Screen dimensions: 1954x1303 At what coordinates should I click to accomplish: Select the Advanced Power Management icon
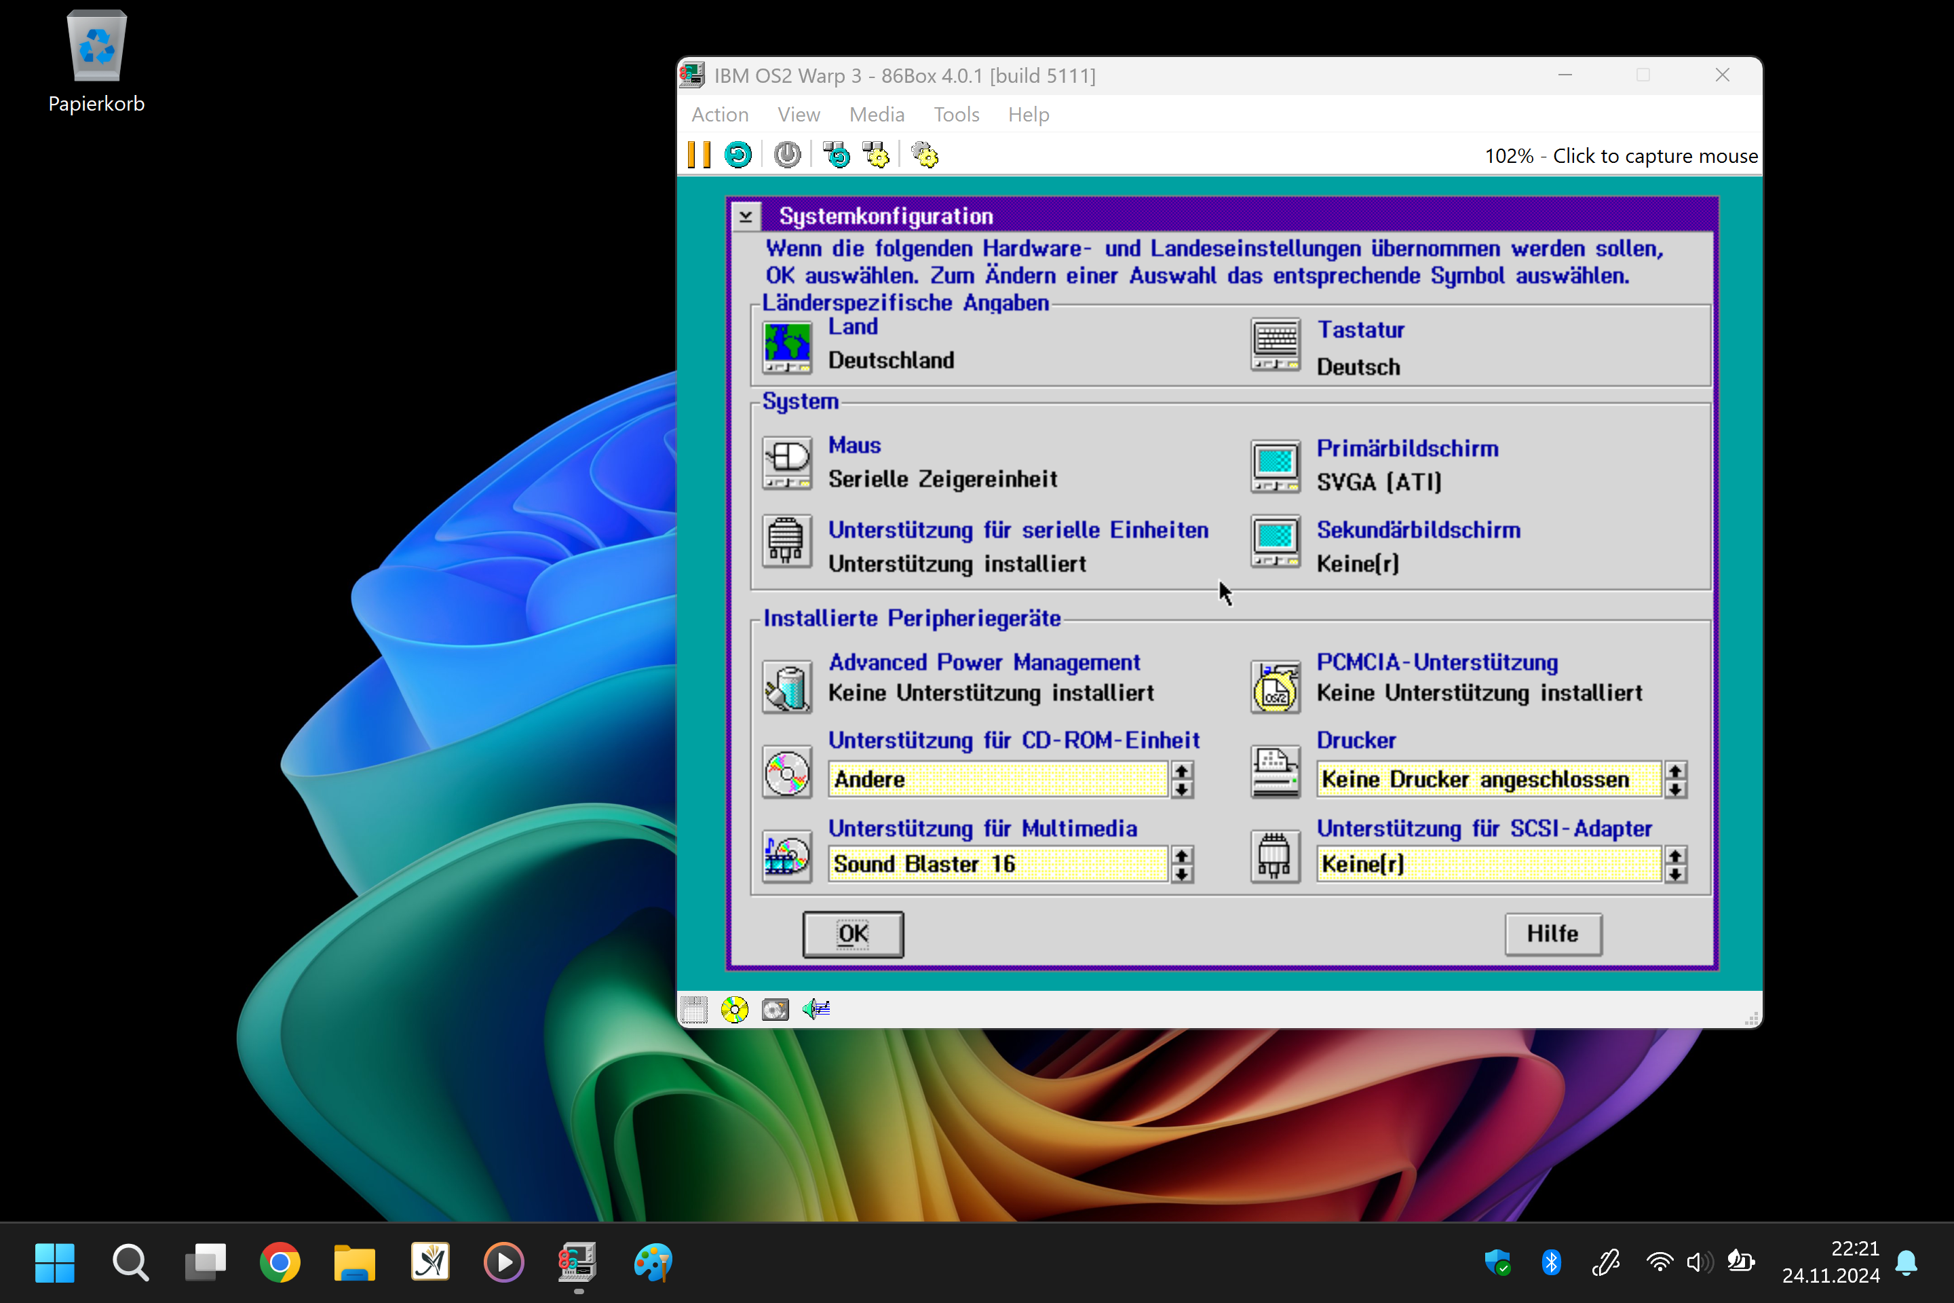point(787,687)
